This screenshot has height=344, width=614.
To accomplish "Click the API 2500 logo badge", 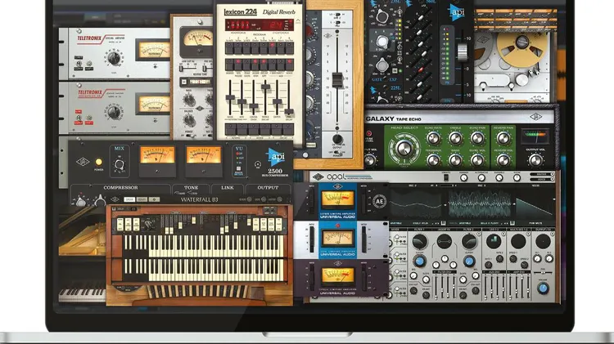I will coord(275,157).
